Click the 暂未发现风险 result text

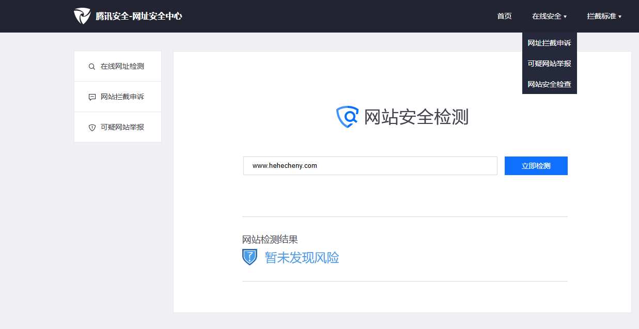tap(302, 258)
